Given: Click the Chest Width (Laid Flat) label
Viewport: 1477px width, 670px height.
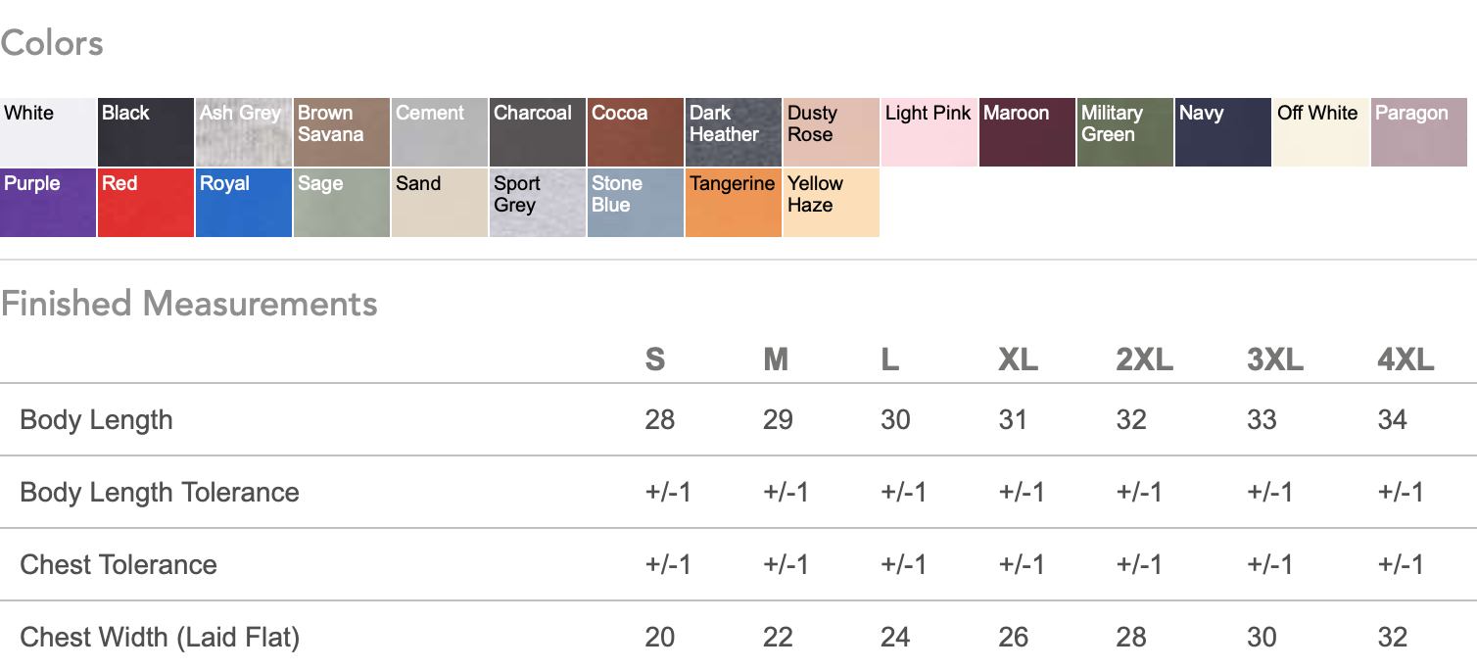Looking at the screenshot, I should pos(160,638).
